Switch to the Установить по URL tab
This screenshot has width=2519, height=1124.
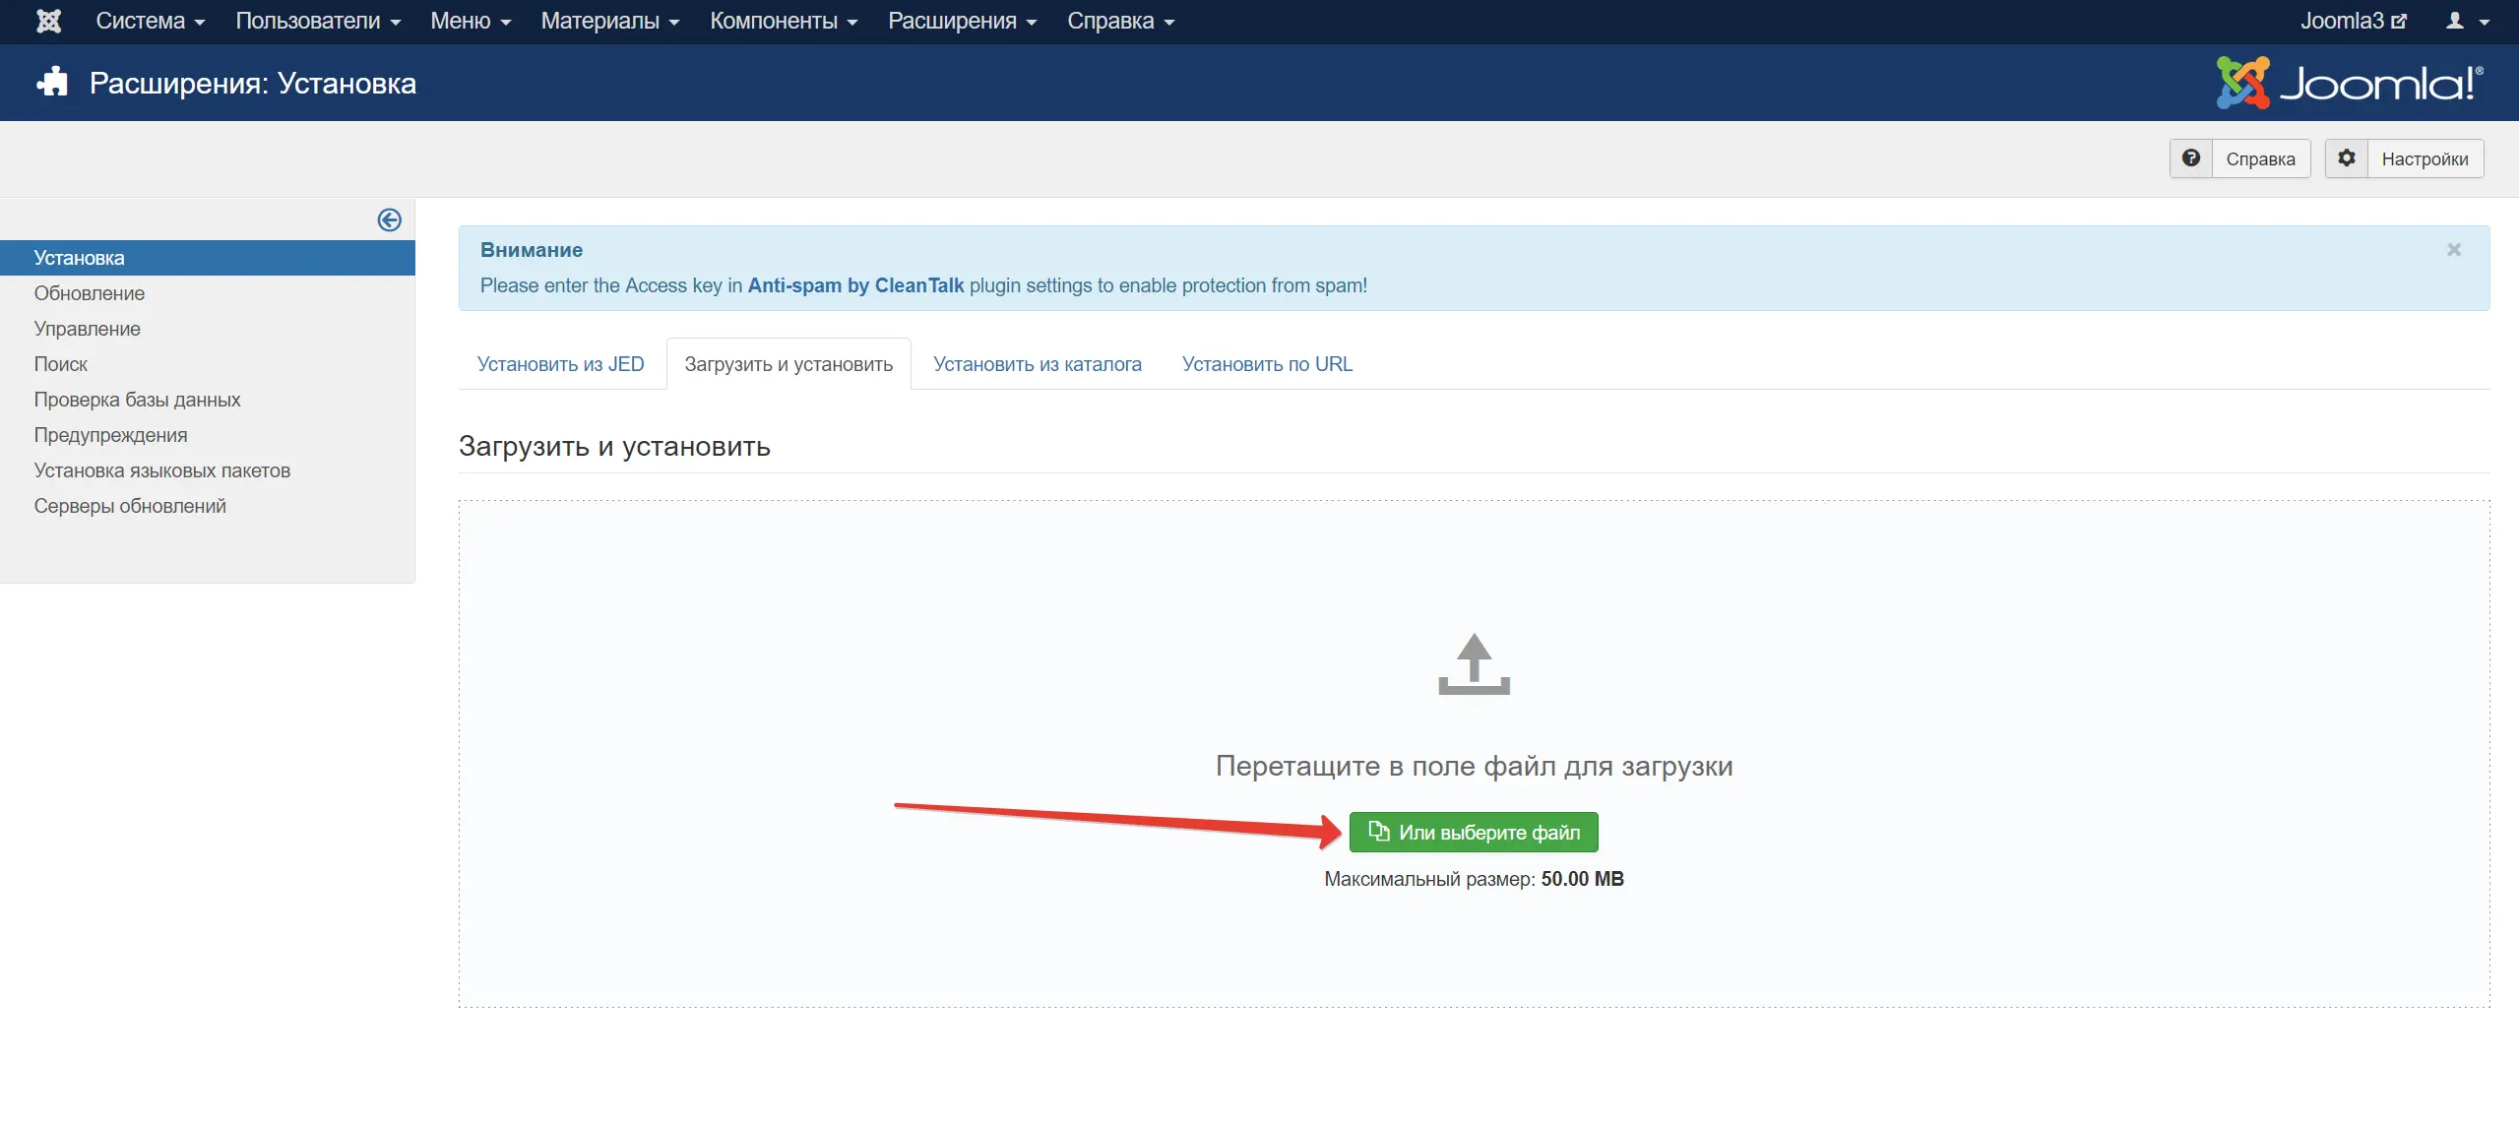pos(1266,363)
